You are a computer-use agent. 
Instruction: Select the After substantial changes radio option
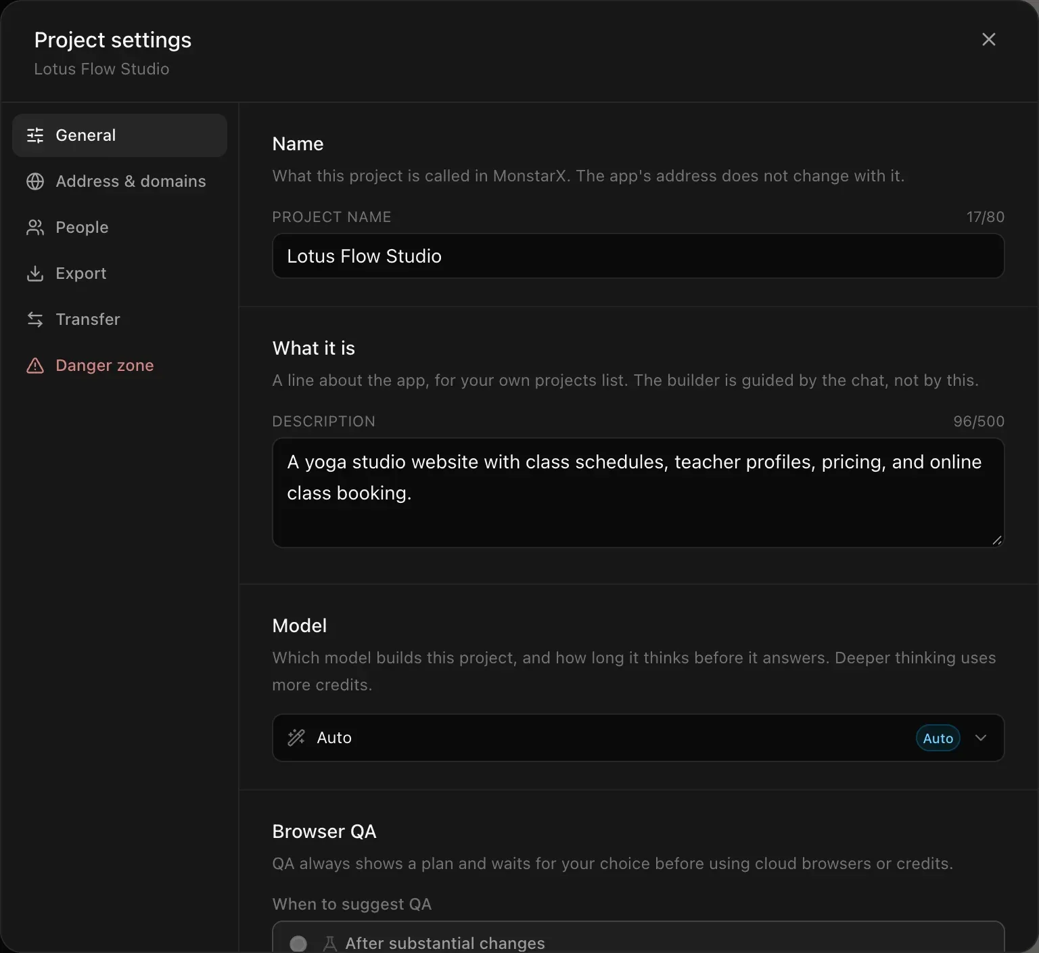click(298, 944)
